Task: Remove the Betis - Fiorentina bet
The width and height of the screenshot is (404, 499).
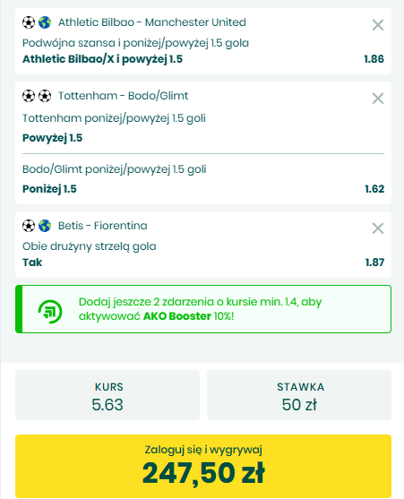Action: tap(378, 228)
